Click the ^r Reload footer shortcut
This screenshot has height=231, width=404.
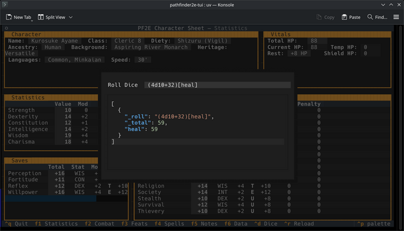tap(299, 223)
